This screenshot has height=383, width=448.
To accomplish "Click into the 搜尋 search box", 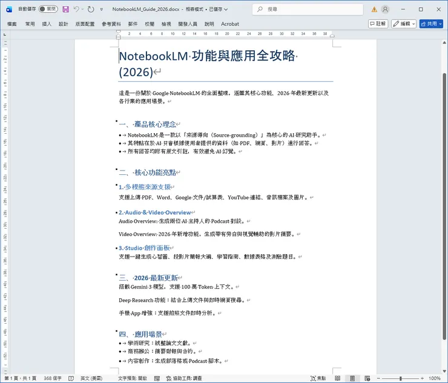I will pyautogui.click(x=308, y=9).
